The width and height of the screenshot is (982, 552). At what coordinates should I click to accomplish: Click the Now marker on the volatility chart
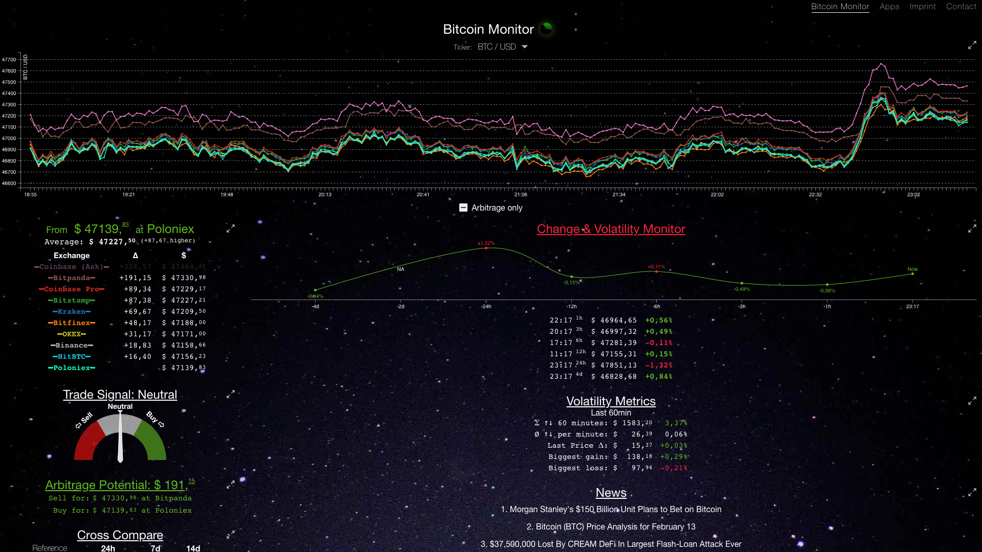pyautogui.click(x=912, y=273)
